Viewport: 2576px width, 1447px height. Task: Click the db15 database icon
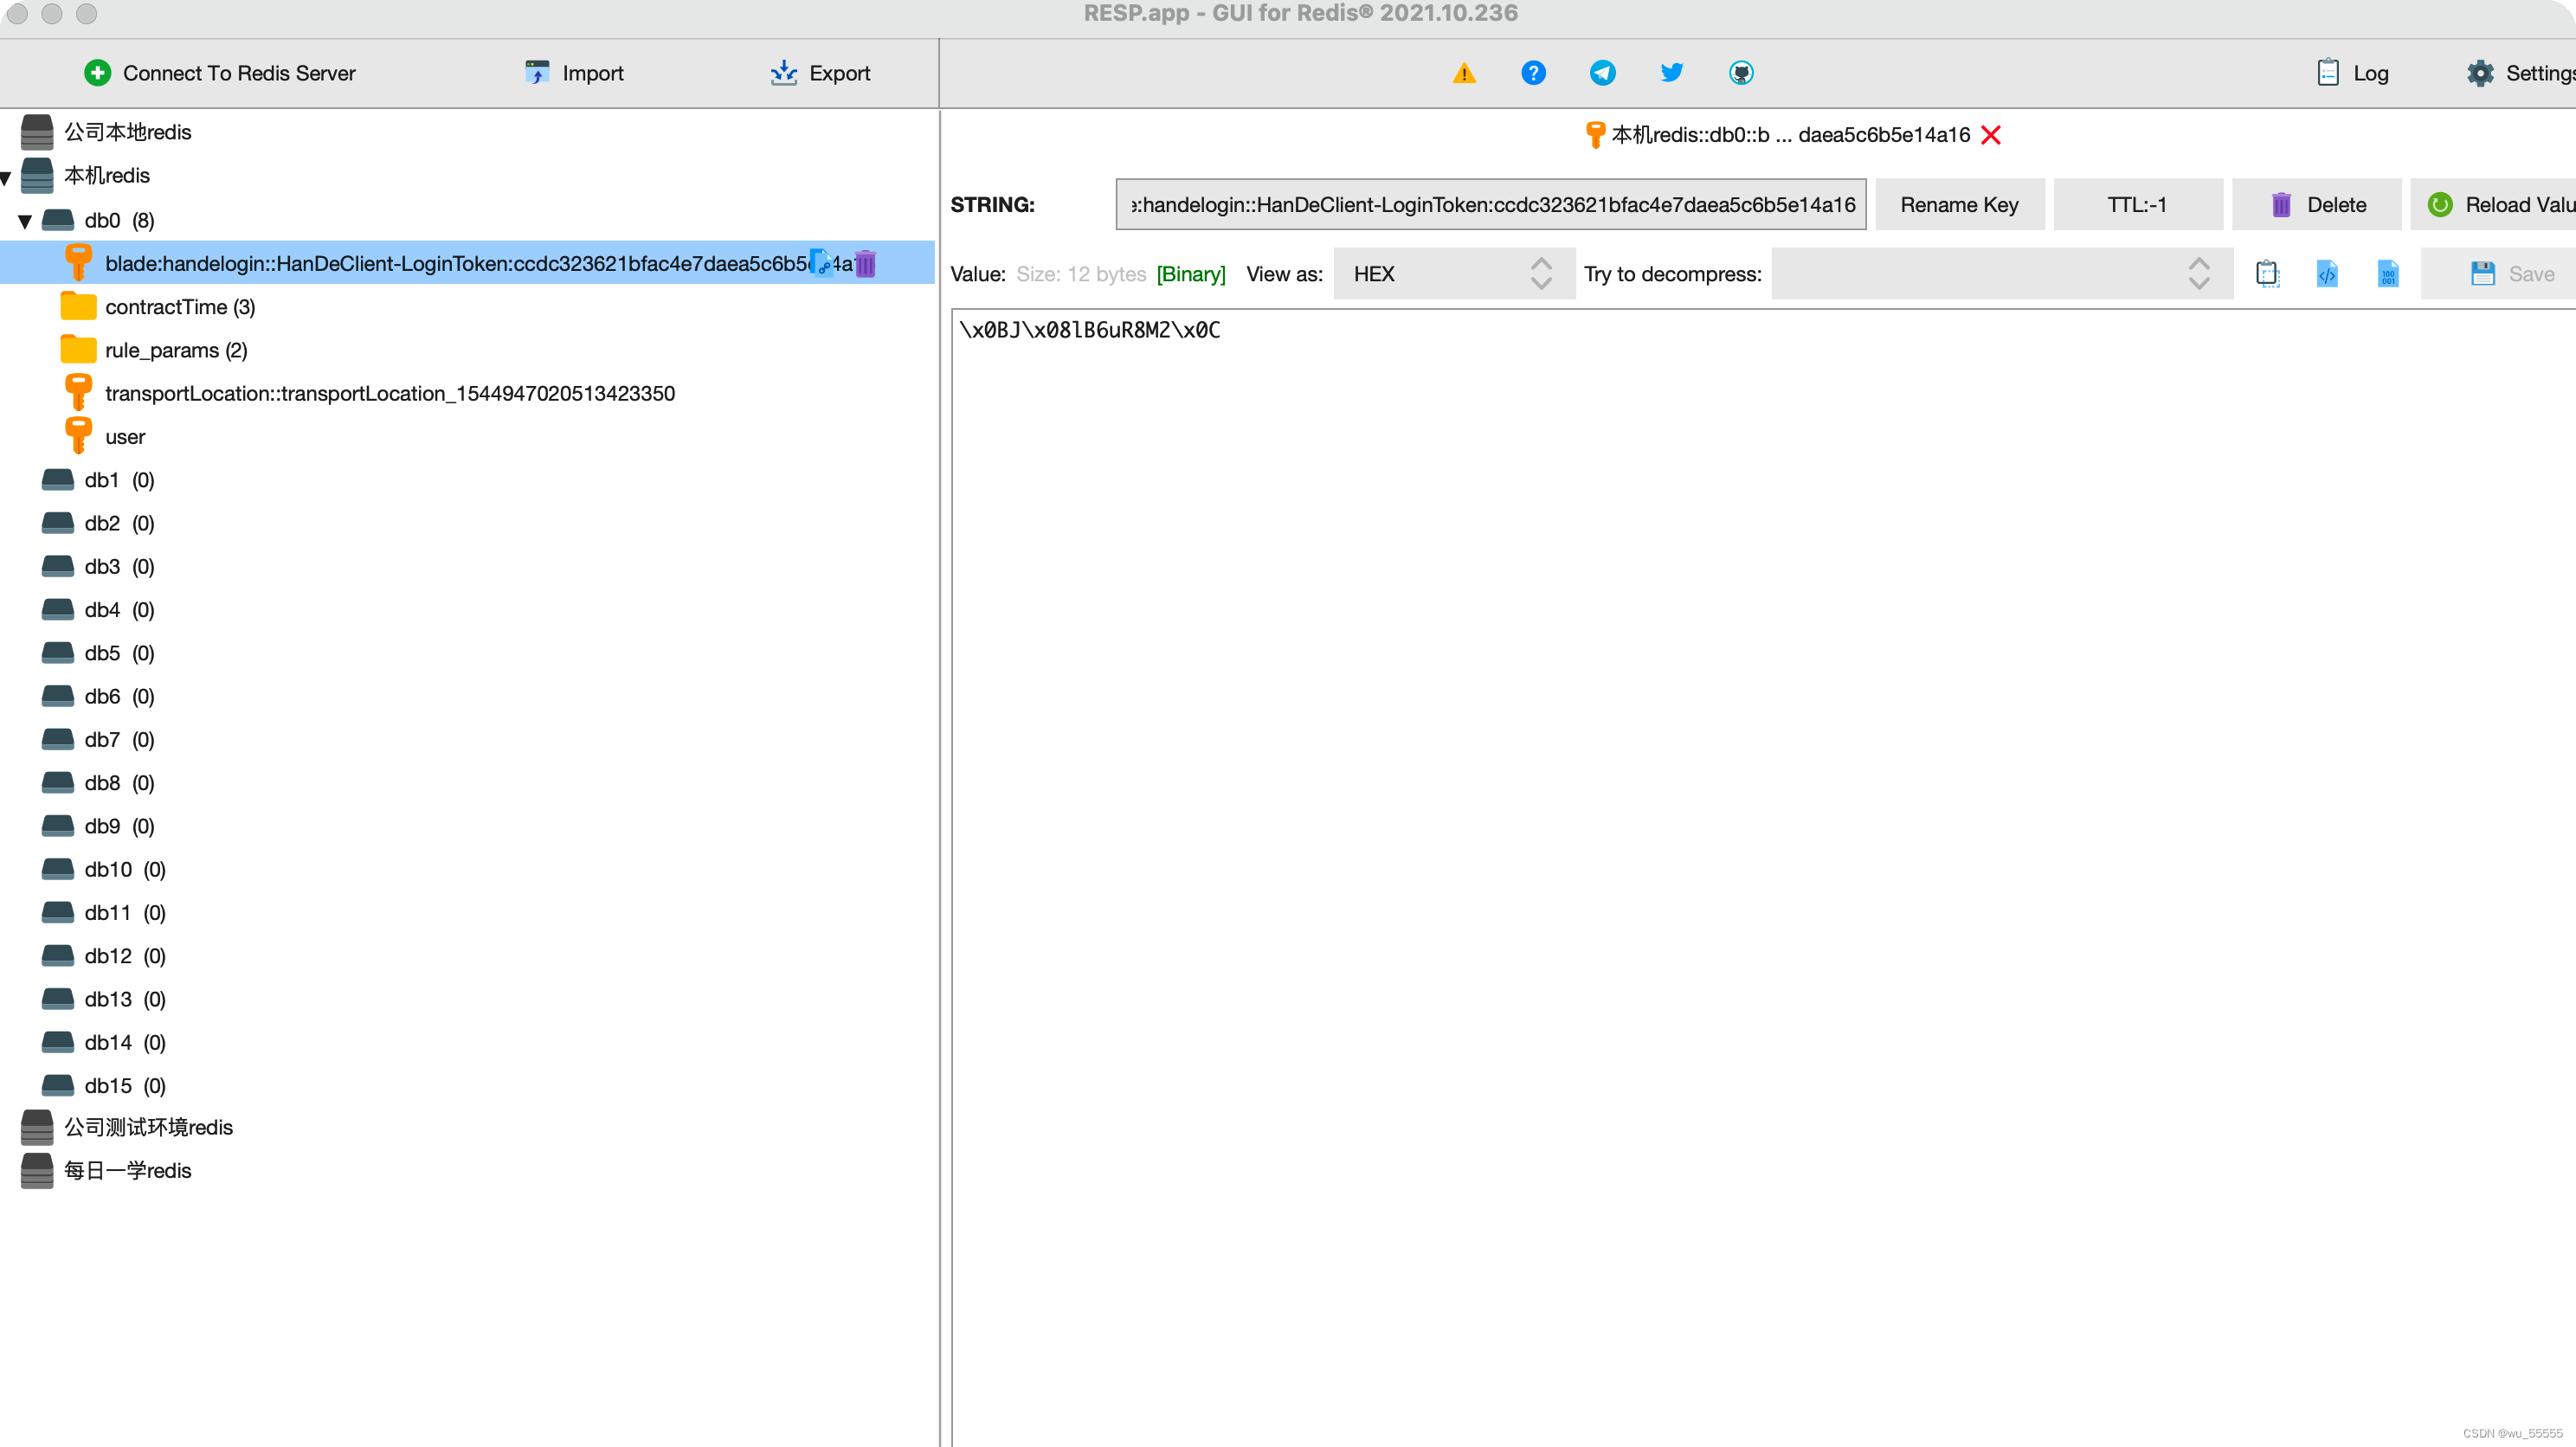(x=58, y=1086)
